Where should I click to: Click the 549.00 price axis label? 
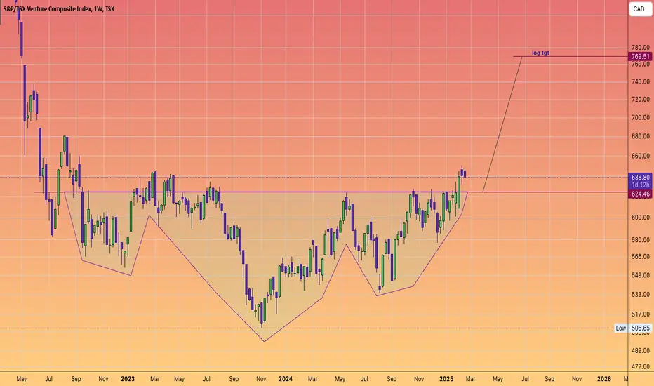pyautogui.click(x=640, y=275)
